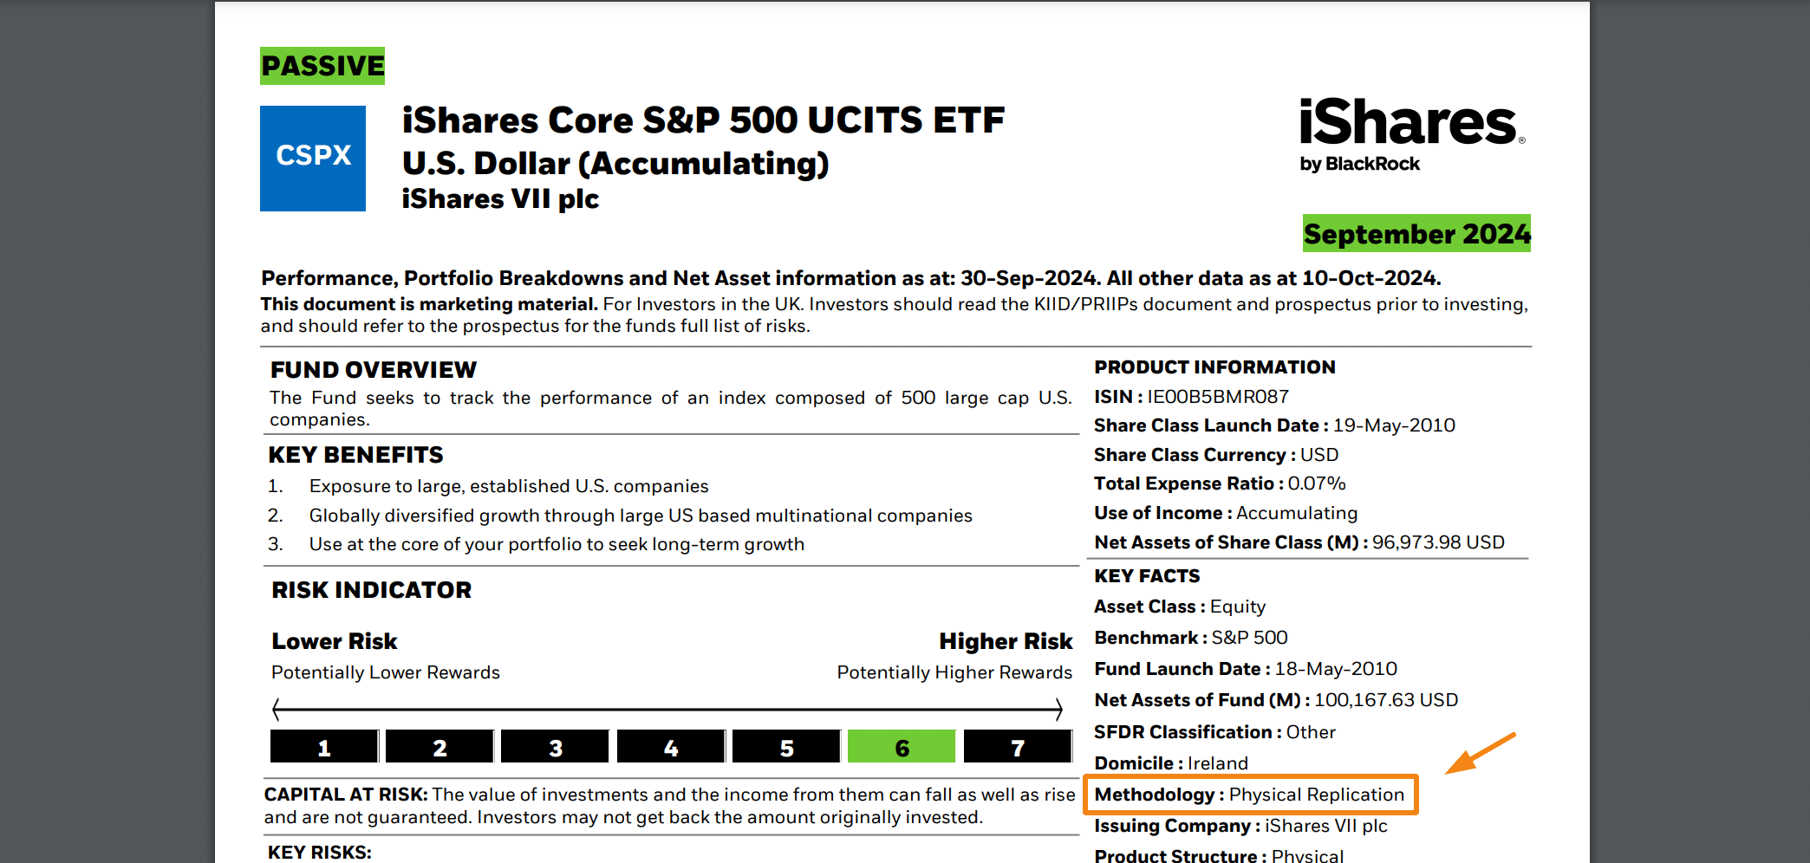Click the Total Expense Ratio 0.07% line
The height and width of the screenshot is (863, 1810).
click(1220, 483)
